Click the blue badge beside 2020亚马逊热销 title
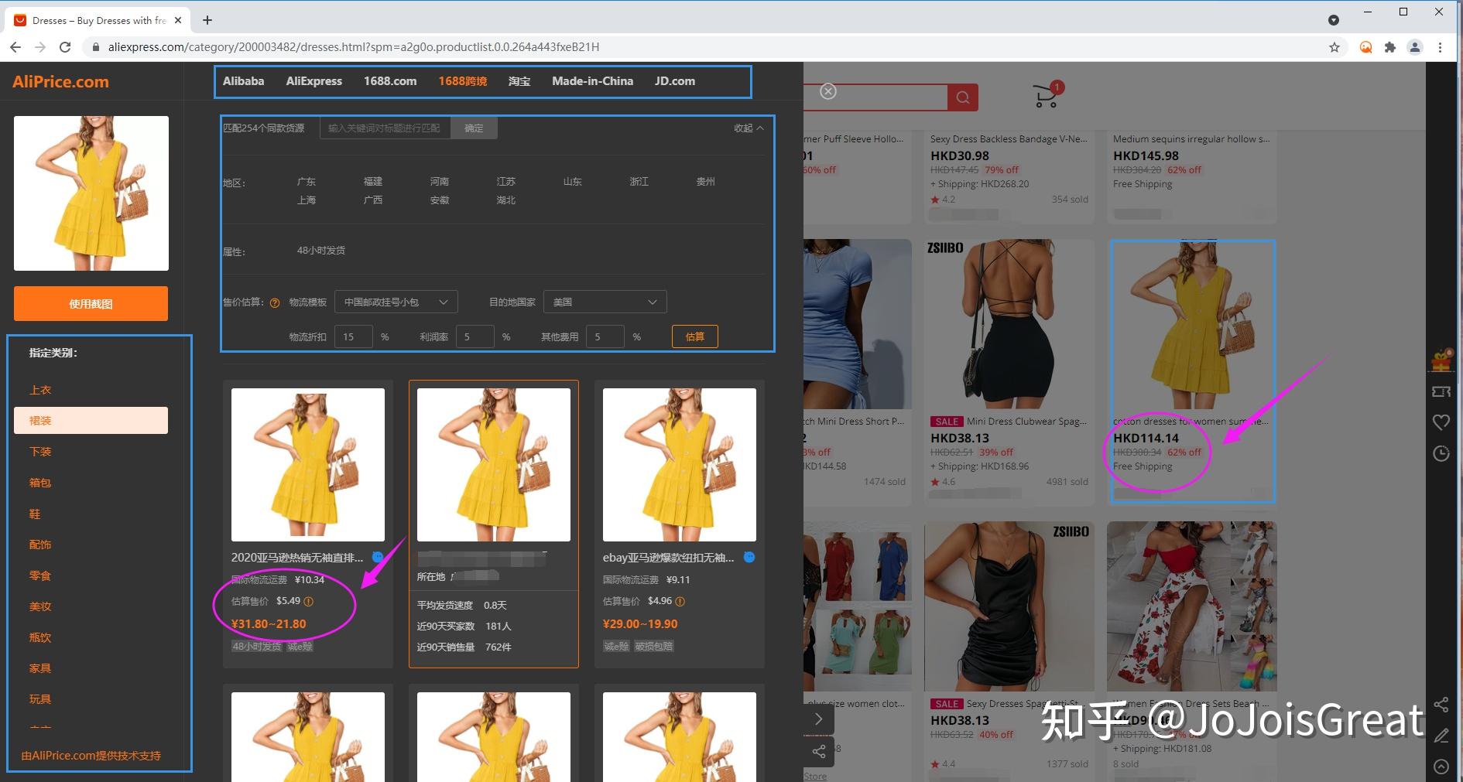The width and height of the screenshot is (1463, 782). tap(378, 557)
